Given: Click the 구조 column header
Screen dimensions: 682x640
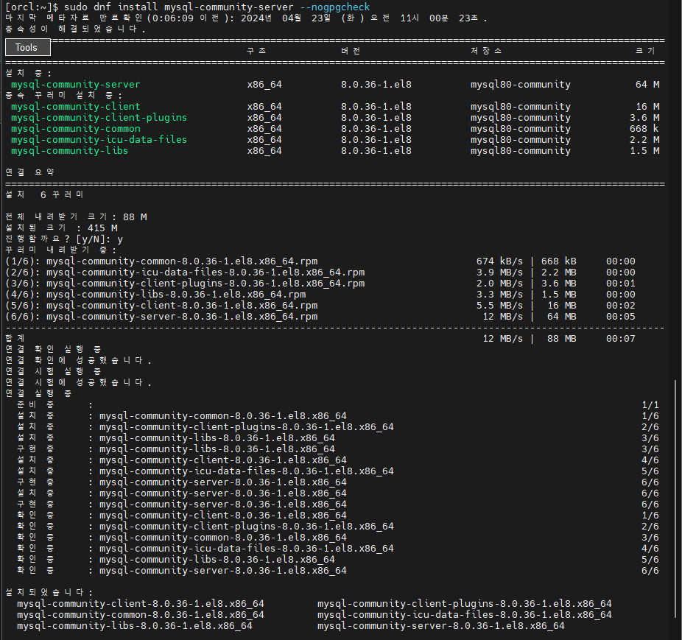Looking at the screenshot, I should tap(256, 51).
